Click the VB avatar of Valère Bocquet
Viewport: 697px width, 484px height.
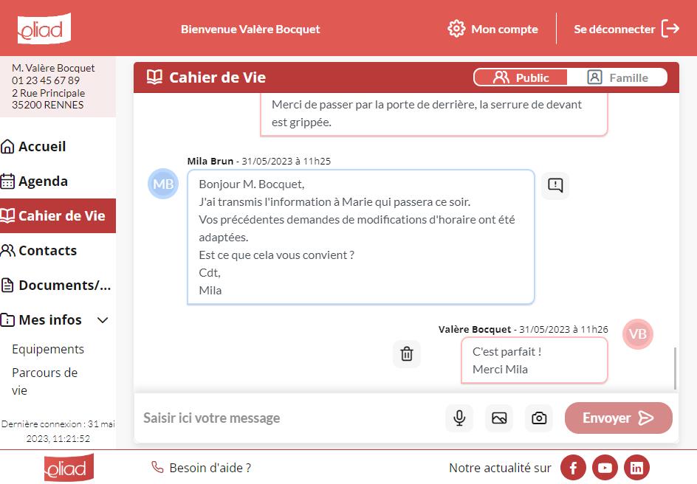pyautogui.click(x=638, y=334)
